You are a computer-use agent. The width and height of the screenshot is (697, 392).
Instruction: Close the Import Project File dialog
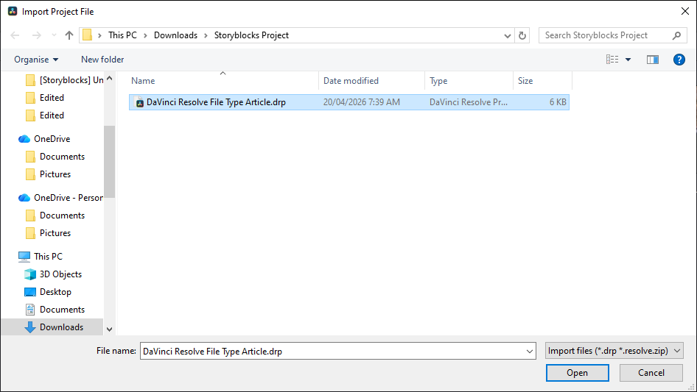click(685, 11)
